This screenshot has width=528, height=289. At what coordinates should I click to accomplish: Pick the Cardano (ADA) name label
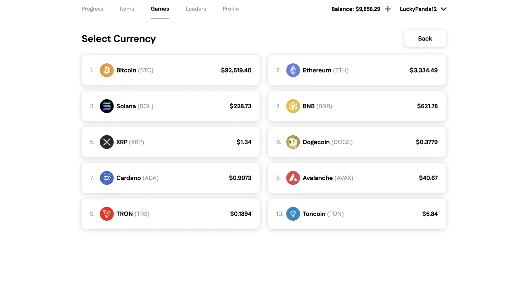pyautogui.click(x=138, y=178)
